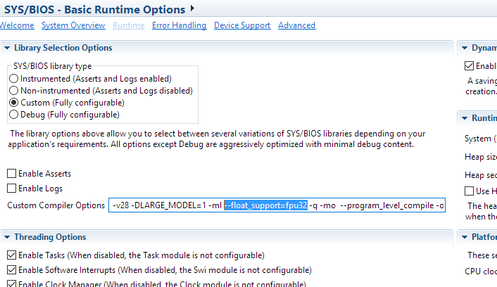497x287 pixels.
Task: Open the Device Support page
Action: pyautogui.click(x=242, y=25)
